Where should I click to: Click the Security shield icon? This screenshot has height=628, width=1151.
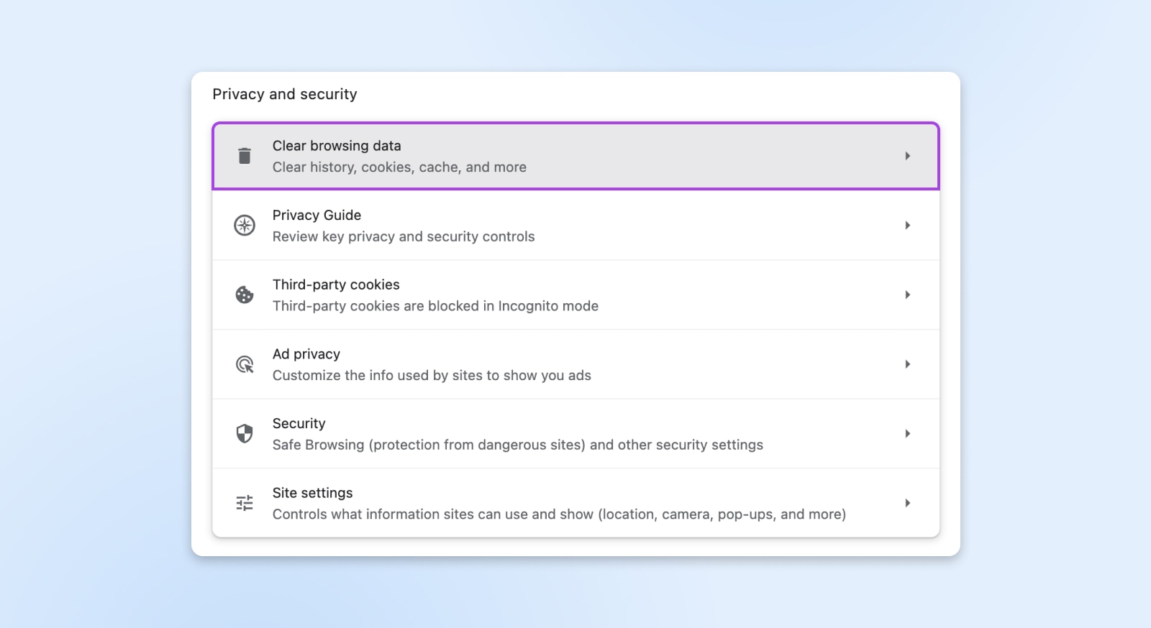[245, 433]
